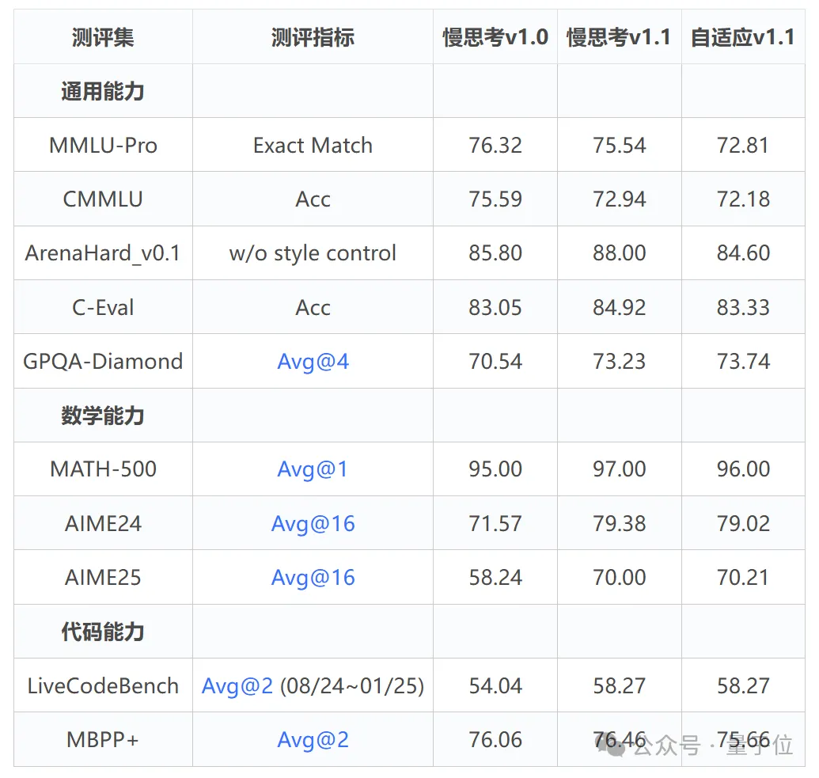Click the Avg@16 link in AIME25 row
The width and height of the screenshot is (819, 778).
(313, 578)
